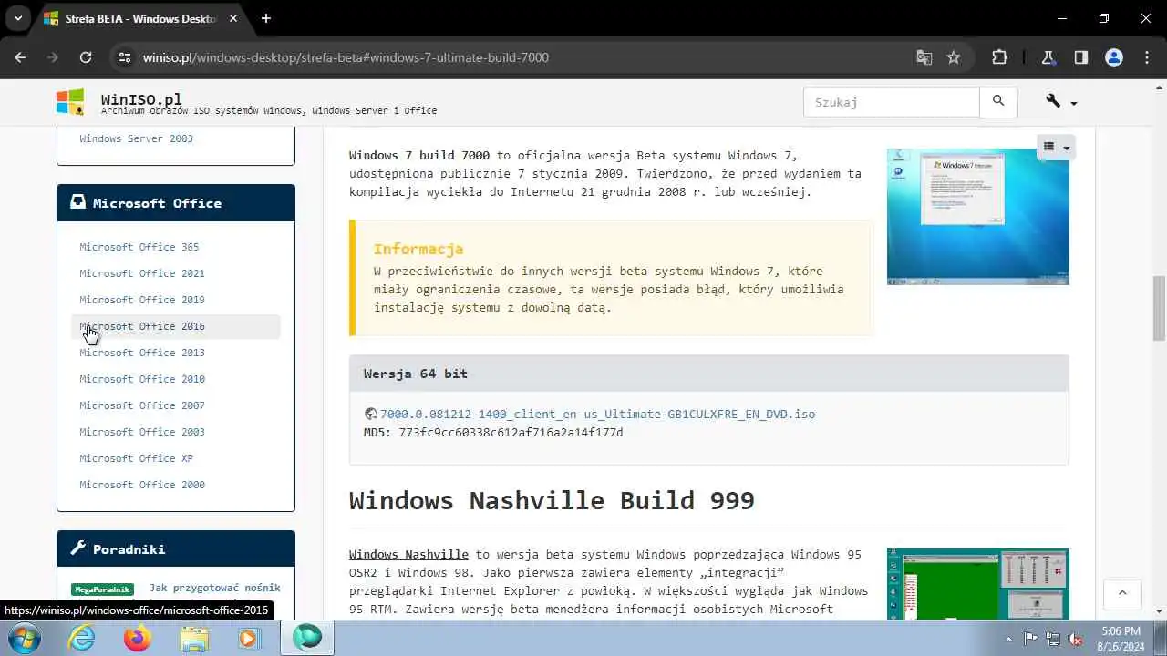Click the Wersja 64 bit panel header
The image size is (1167, 656).
[708, 374]
